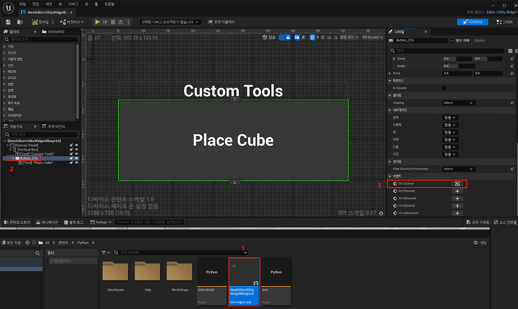Open the Fill Screen dropdown
Viewport: 518px width, 309px height.
[372, 37]
